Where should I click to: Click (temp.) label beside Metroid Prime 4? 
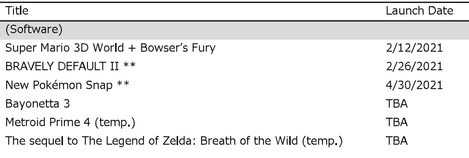pos(115,123)
